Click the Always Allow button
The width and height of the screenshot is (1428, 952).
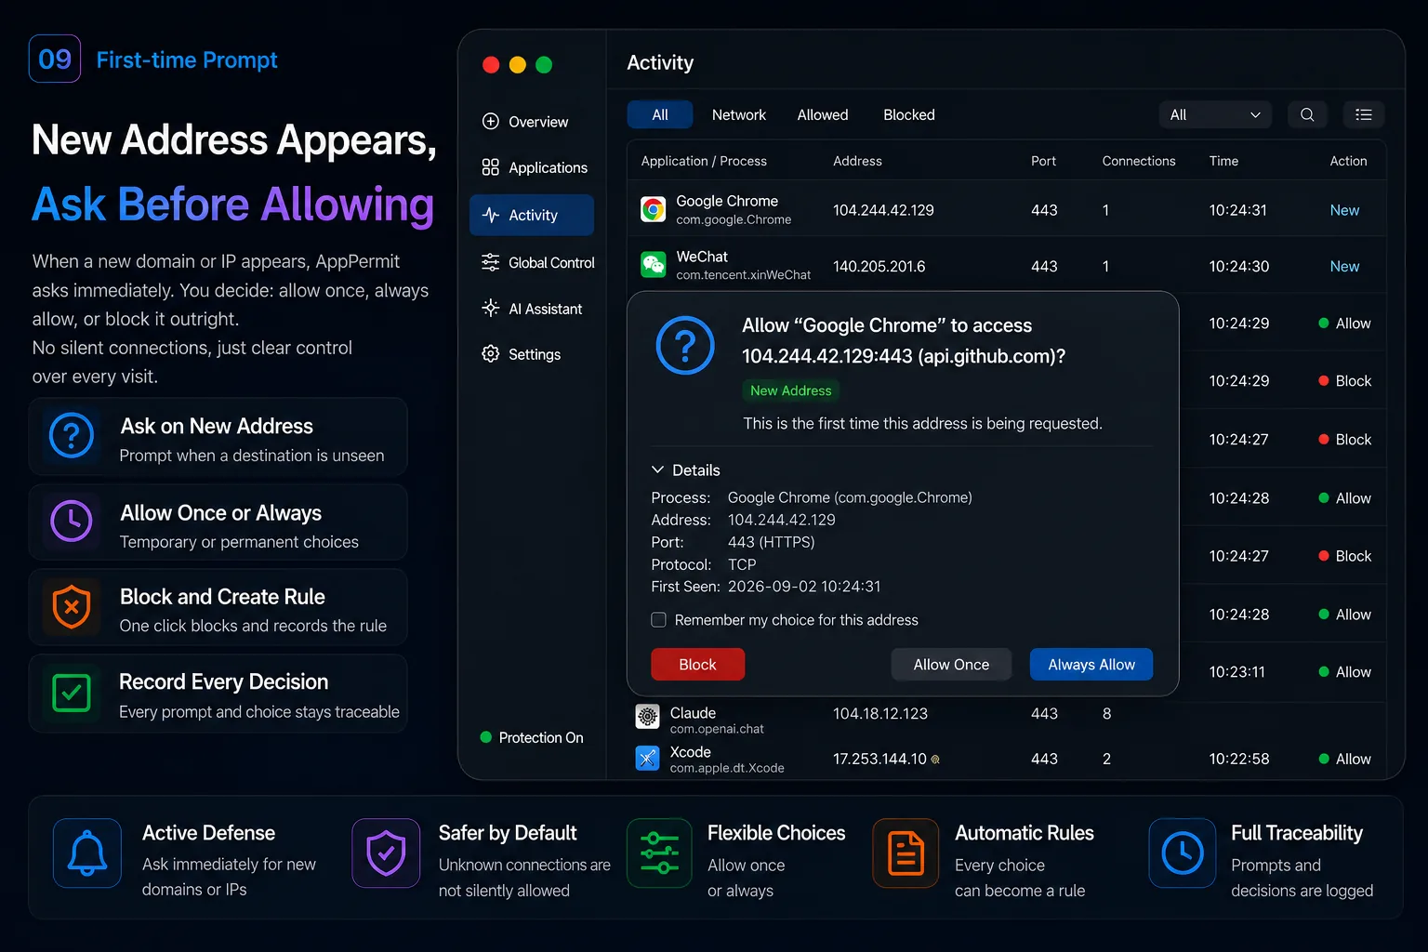coord(1091,664)
